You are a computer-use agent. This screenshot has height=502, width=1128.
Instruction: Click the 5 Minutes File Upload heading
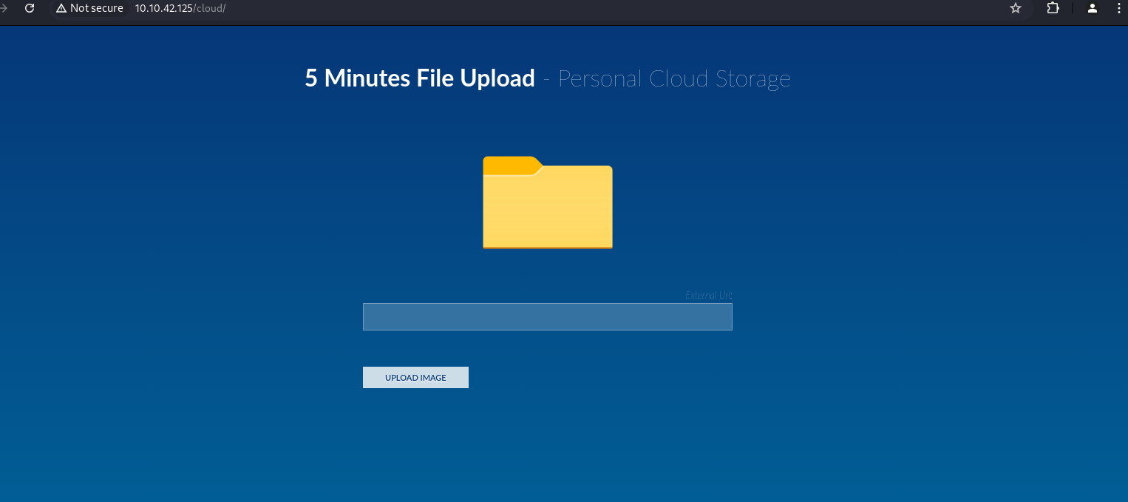click(x=419, y=78)
